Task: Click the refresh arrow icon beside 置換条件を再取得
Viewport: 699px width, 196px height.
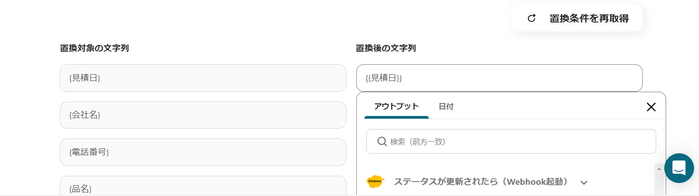Action: pyautogui.click(x=531, y=18)
